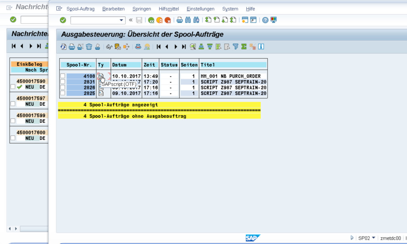The width and height of the screenshot is (407, 244).
Task: Click the first-row arrow in Spool list toolbar
Action: click(x=159, y=47)
